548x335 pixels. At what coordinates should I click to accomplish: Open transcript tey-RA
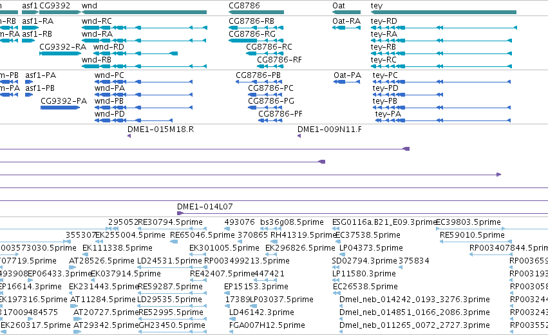tap(384, 34)
